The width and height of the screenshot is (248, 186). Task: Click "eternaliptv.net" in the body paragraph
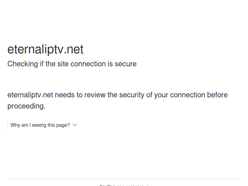pyautogui.click(x=30, y=95)
